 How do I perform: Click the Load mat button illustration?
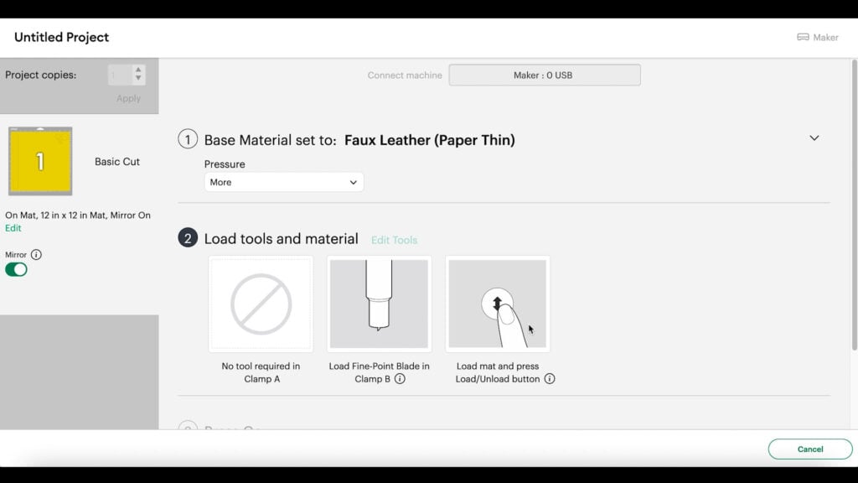(498, 304)
